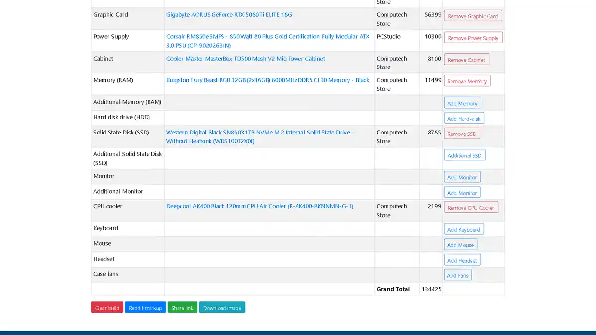Download the build image

(222, 308)
